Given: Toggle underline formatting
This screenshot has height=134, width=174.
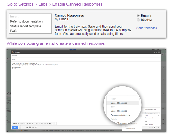Looking at the screenshot, I should (x=30, y=124).
